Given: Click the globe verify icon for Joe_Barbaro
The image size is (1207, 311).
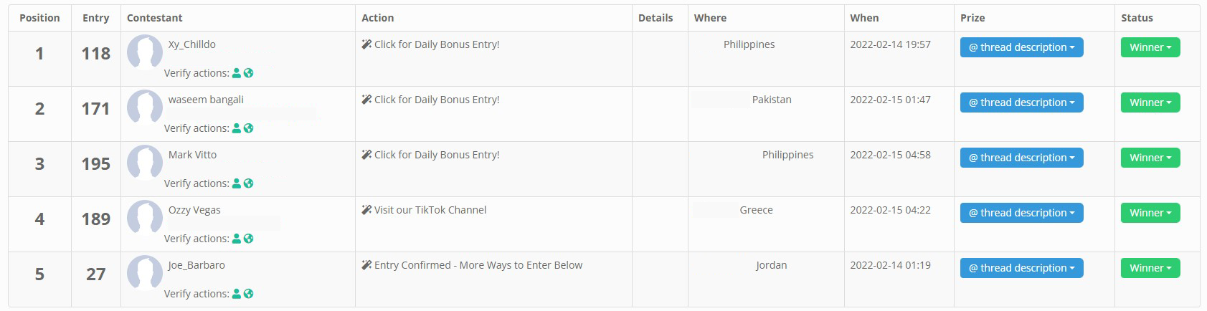Looking at the screenshot, I should [248, 294].
